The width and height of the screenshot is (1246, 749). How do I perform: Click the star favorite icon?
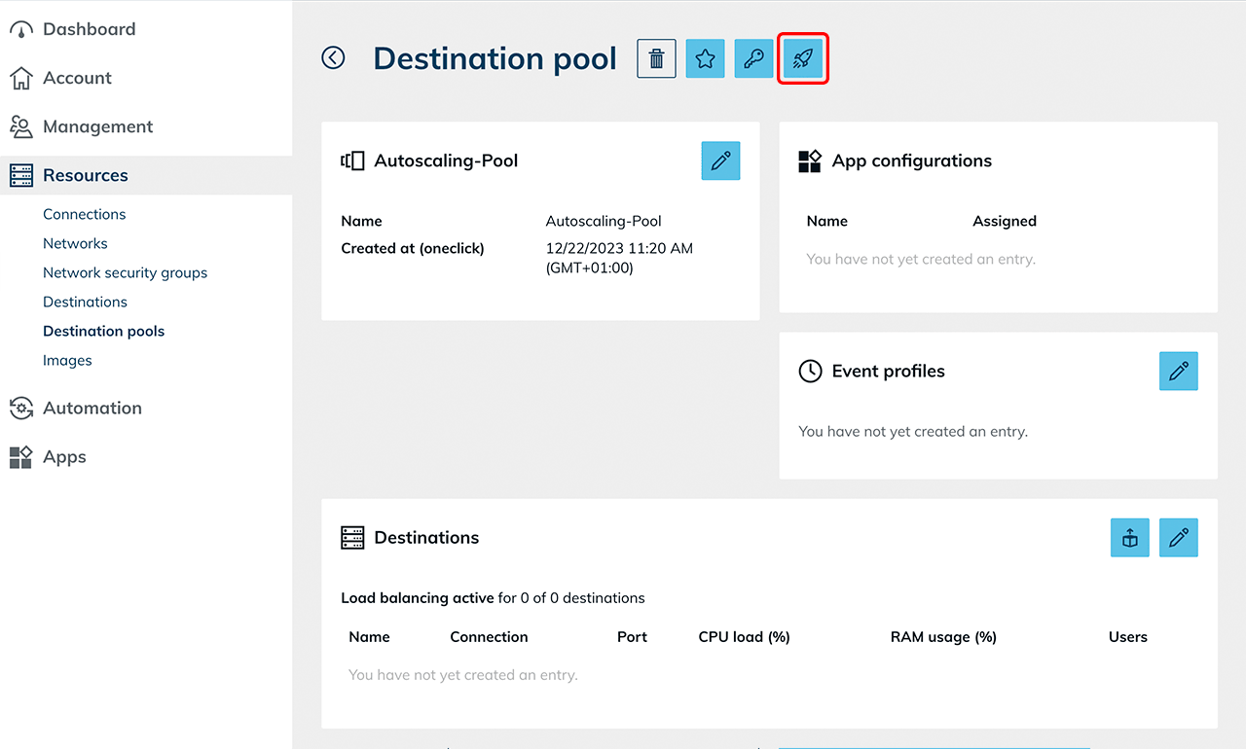[705, 58]
